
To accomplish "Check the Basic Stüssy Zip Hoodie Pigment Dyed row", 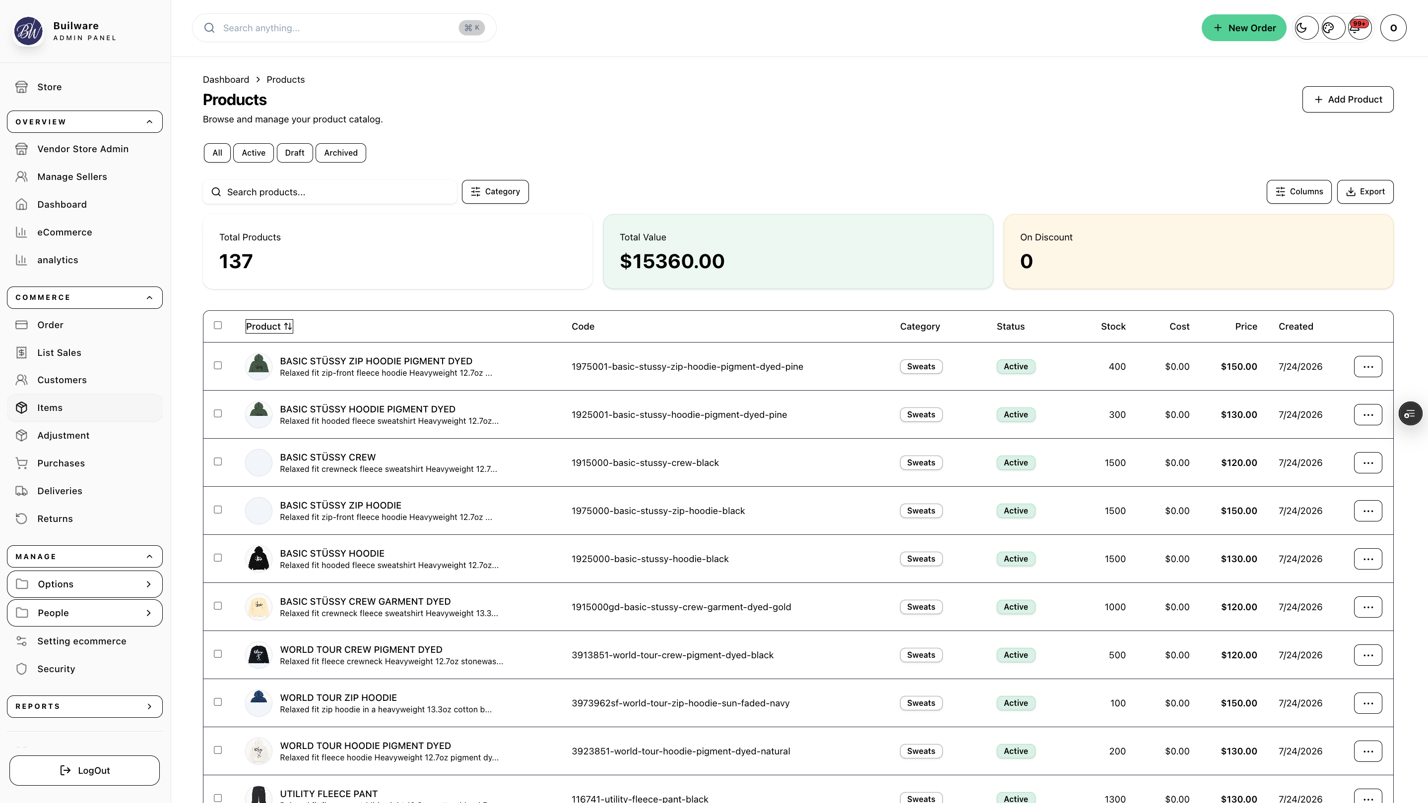I will pyautogui.click(x=218, y=365).
